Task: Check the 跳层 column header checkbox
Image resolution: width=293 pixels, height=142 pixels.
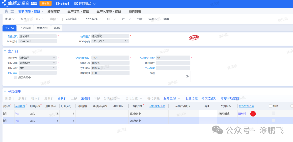Action: (x=270, y=106)
